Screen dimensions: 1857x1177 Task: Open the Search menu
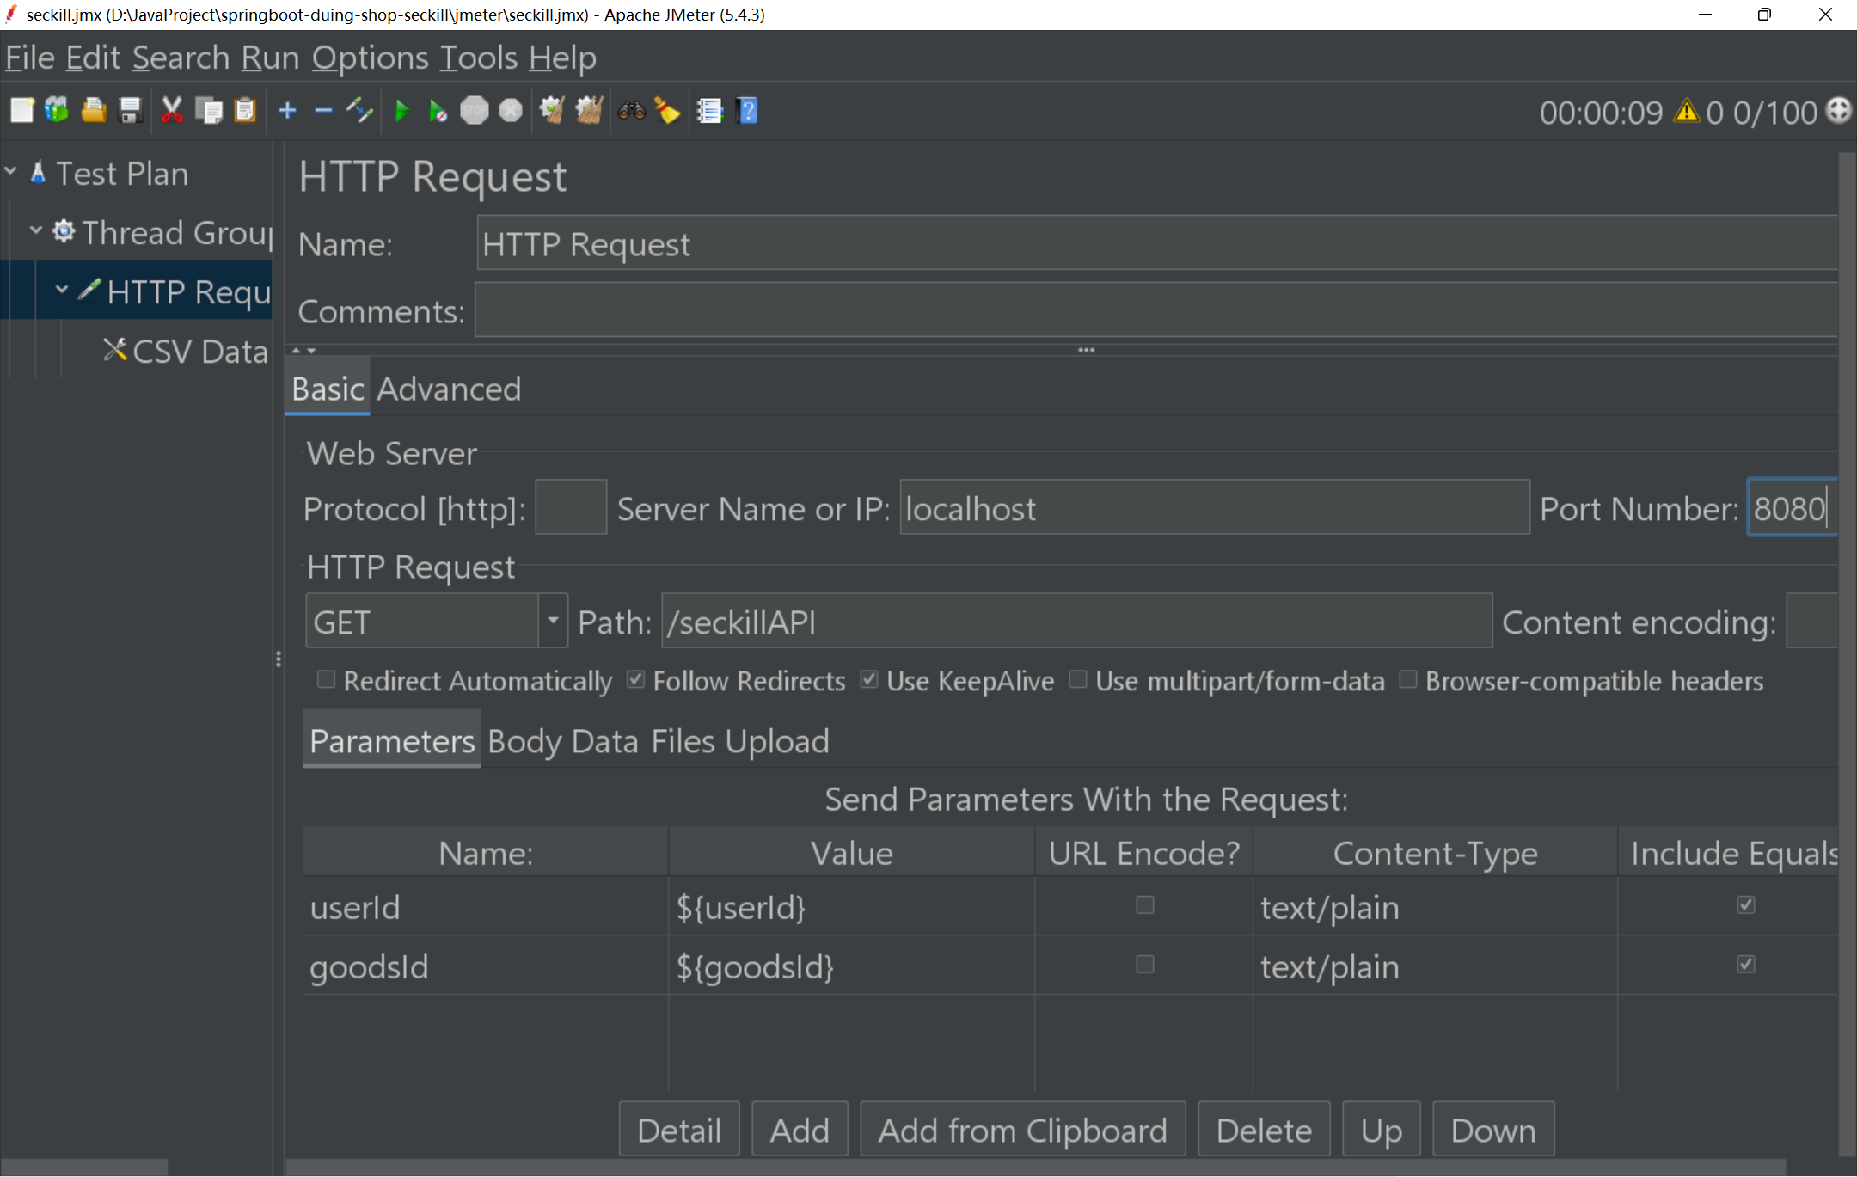[181, 58]
